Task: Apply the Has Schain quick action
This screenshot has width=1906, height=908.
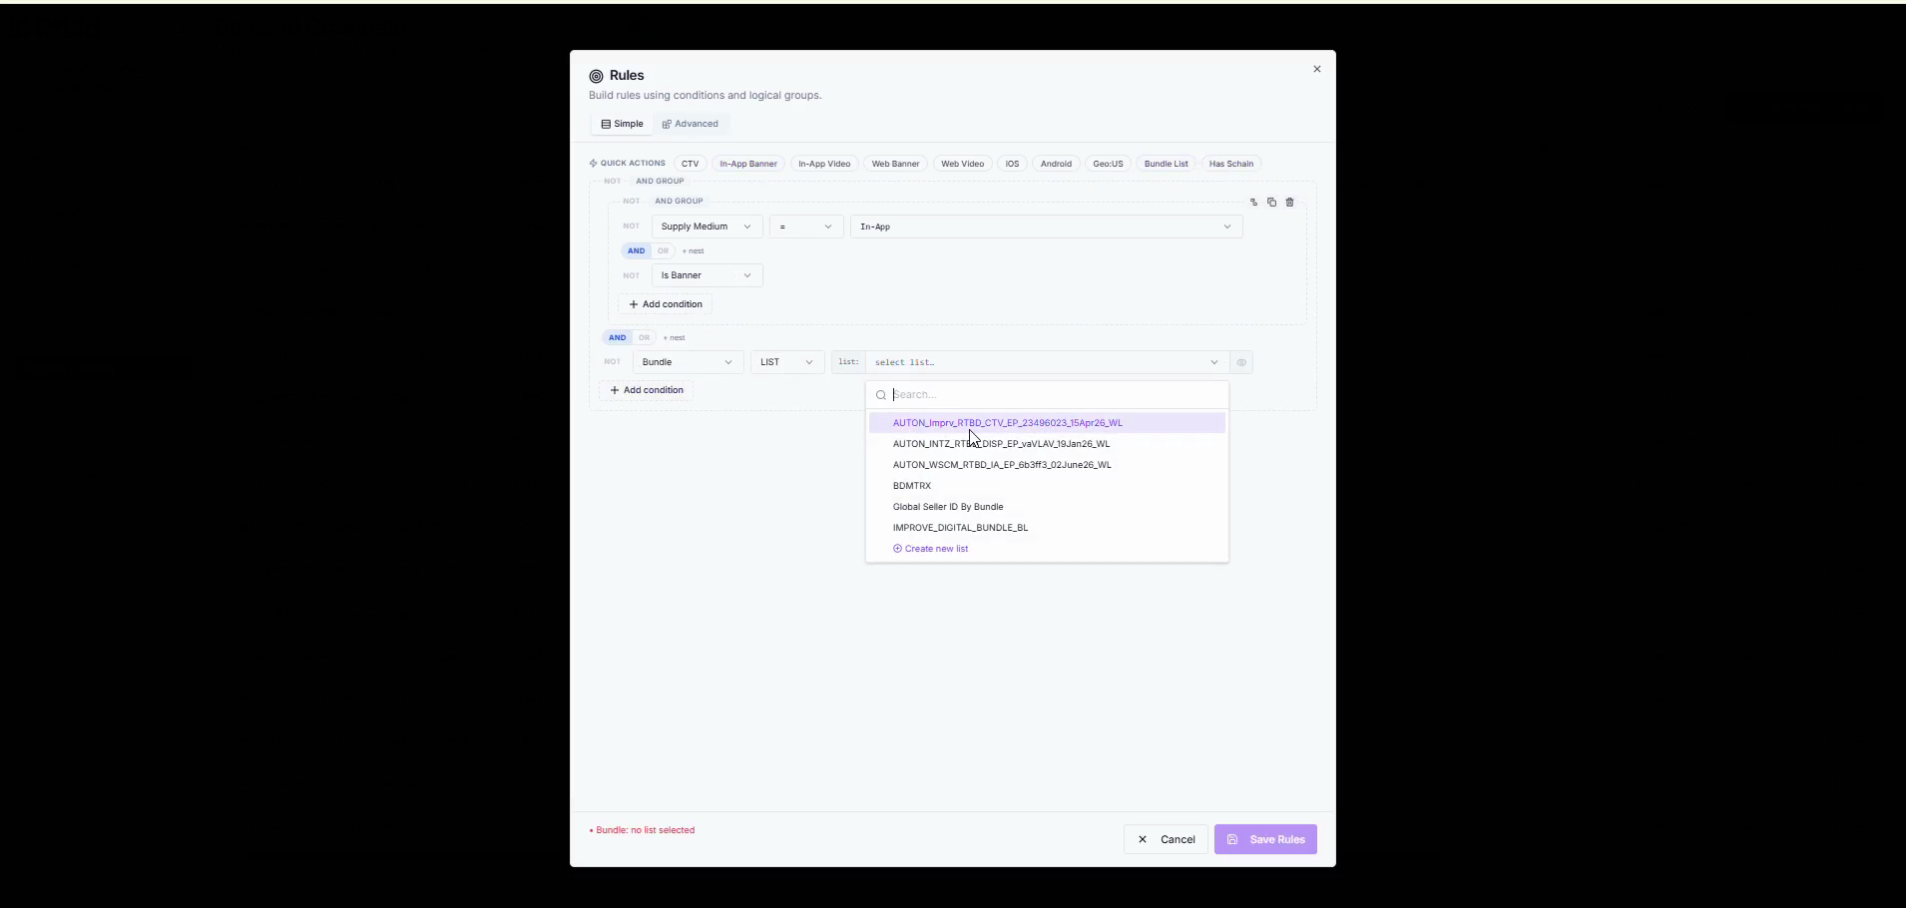Action: pos(1230,164)
